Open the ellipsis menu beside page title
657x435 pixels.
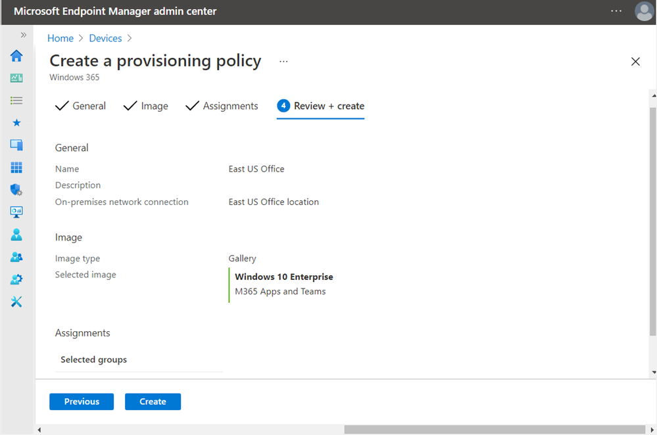[x=283, y=62]
